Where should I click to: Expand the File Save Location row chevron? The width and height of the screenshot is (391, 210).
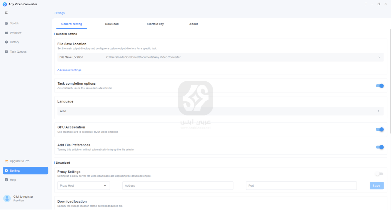tap(379, 57)
